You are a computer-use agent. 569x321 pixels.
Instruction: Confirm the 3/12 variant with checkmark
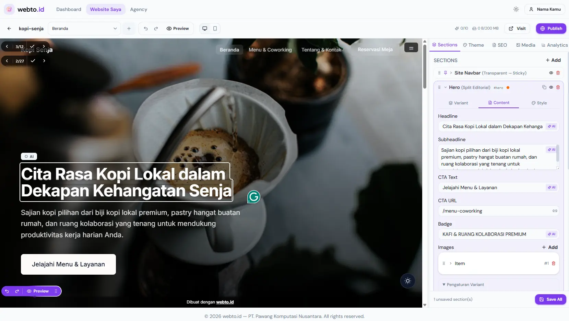point(32,46)
